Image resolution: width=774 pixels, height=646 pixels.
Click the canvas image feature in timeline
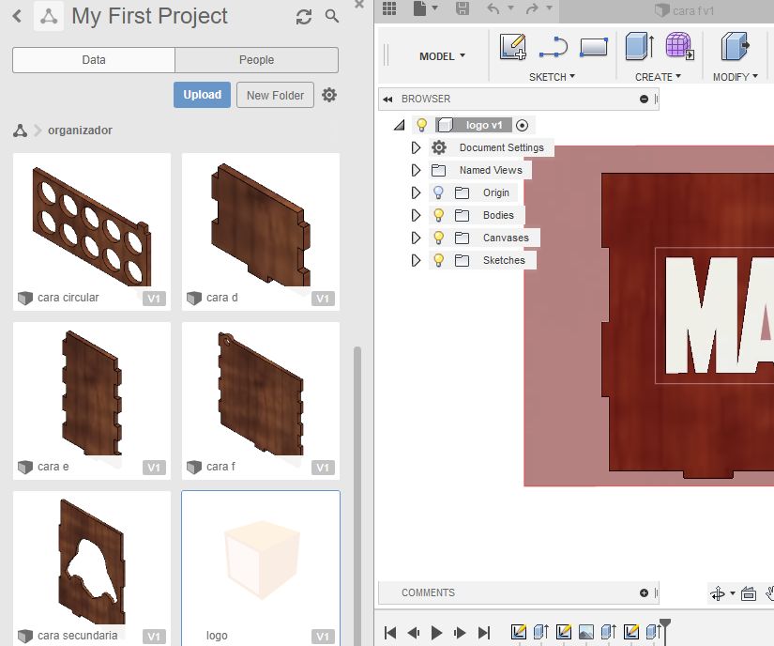click(586, 632)
